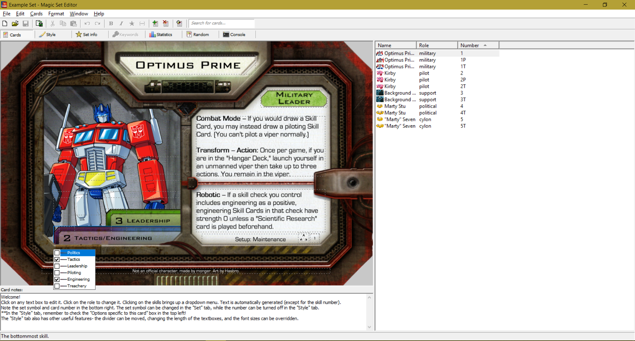Click the 'Setup: Maintenance' field on card
The width and height of the screenshot is (635, 341).
tap(260, 239)
